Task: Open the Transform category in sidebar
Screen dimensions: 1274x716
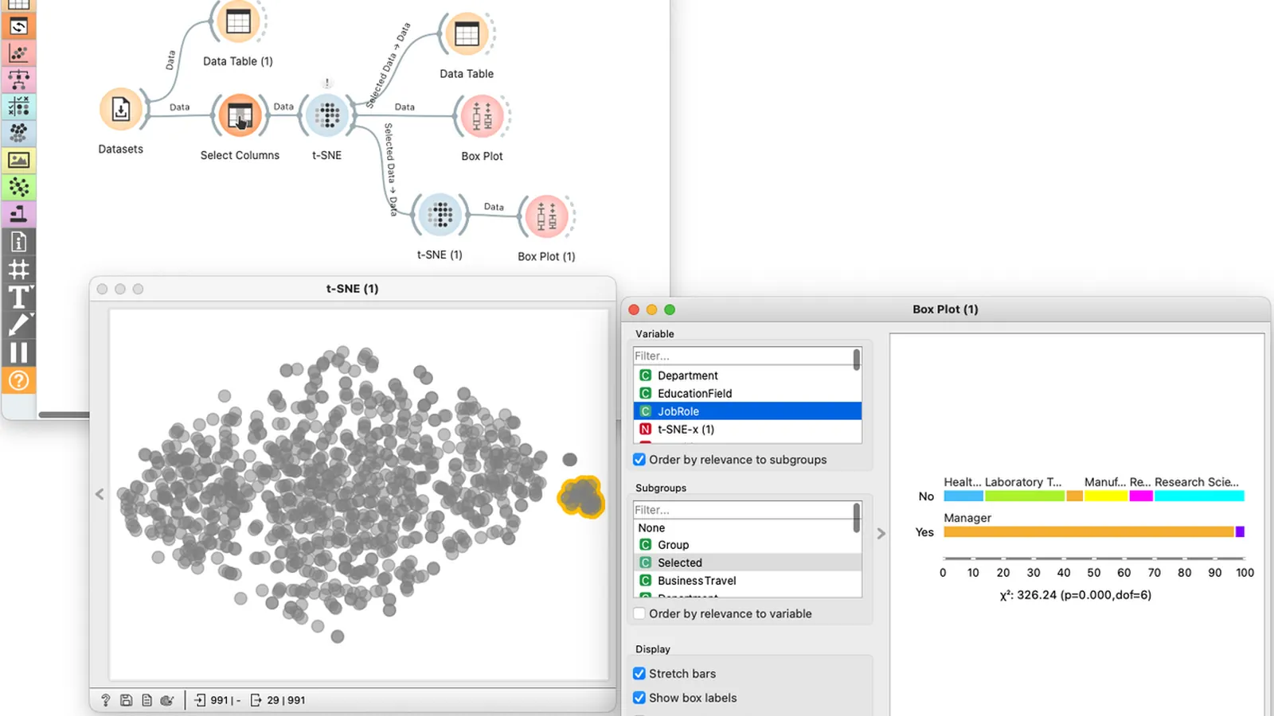Action: pos(19,26)
